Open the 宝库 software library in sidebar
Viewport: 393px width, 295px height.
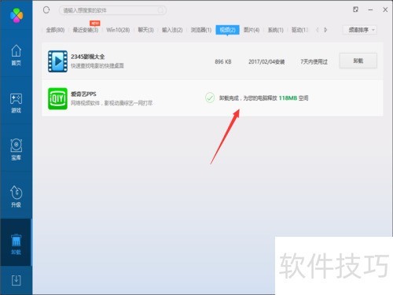point(16,149)
